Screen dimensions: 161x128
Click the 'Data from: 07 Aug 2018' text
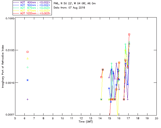(x=69, y=8)
